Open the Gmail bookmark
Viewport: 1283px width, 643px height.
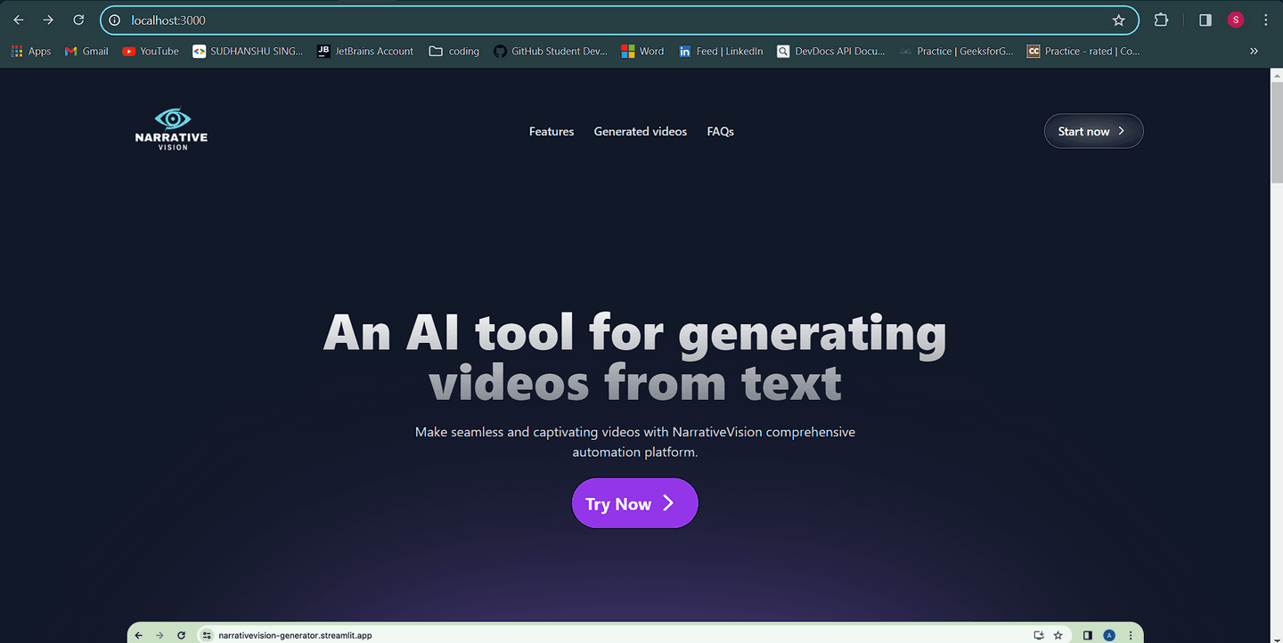(86, 52)
